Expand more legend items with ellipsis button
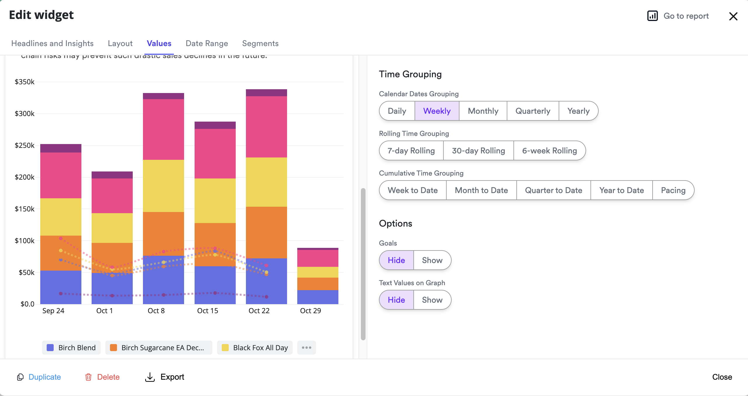Viewport: 748px width, 396px height. click(306, 348)
